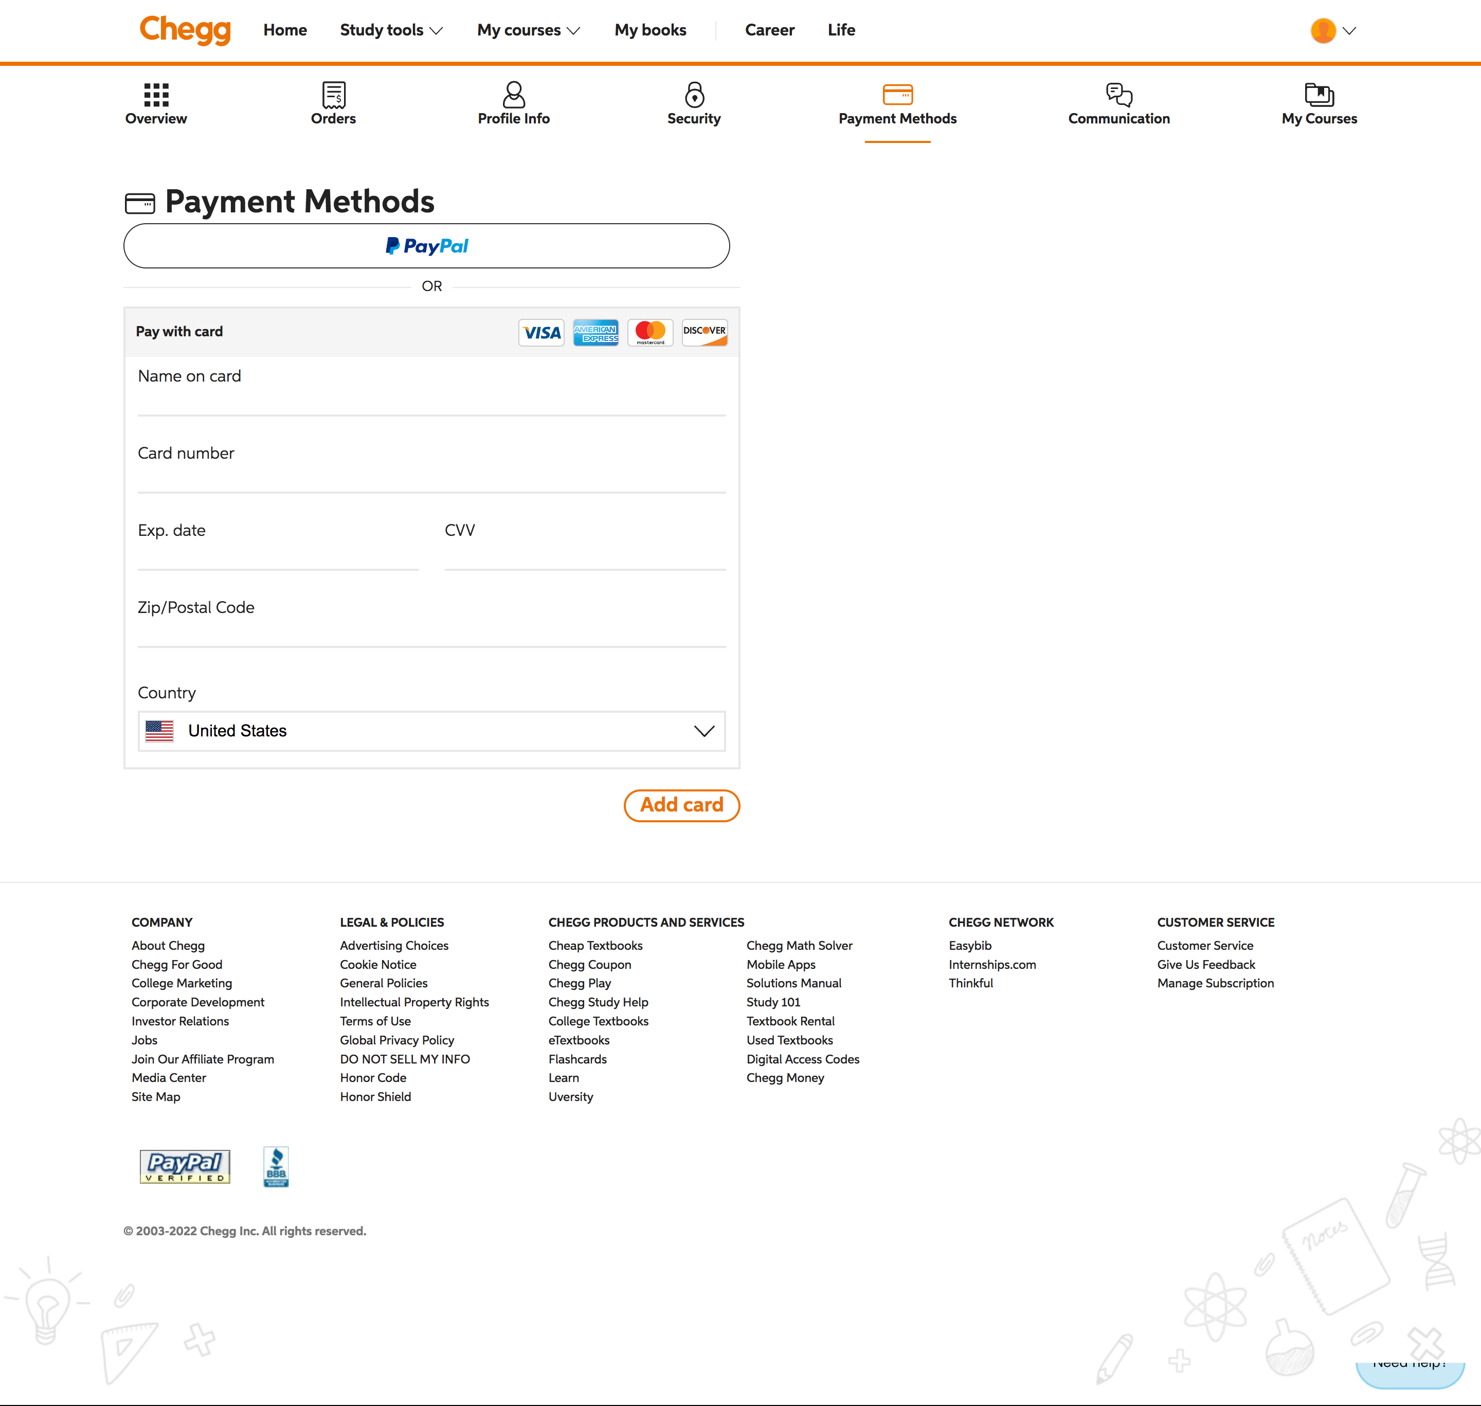Open Life in the top navigation
This screenshot has width=1481, height=1406.
841,30
